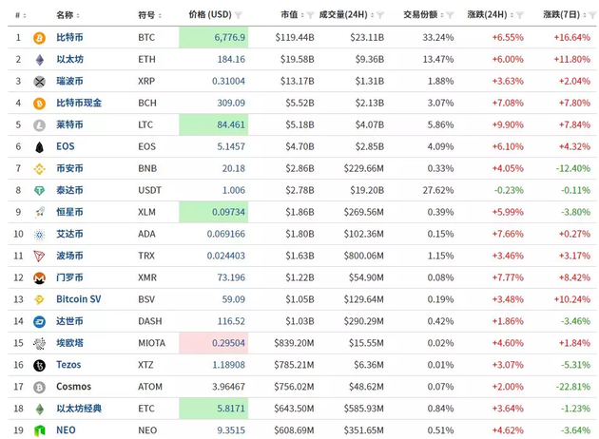The image size is (599, 439).
Task: Click the Cosmos (ATOM) icon
Action: (x=39, y=387)
